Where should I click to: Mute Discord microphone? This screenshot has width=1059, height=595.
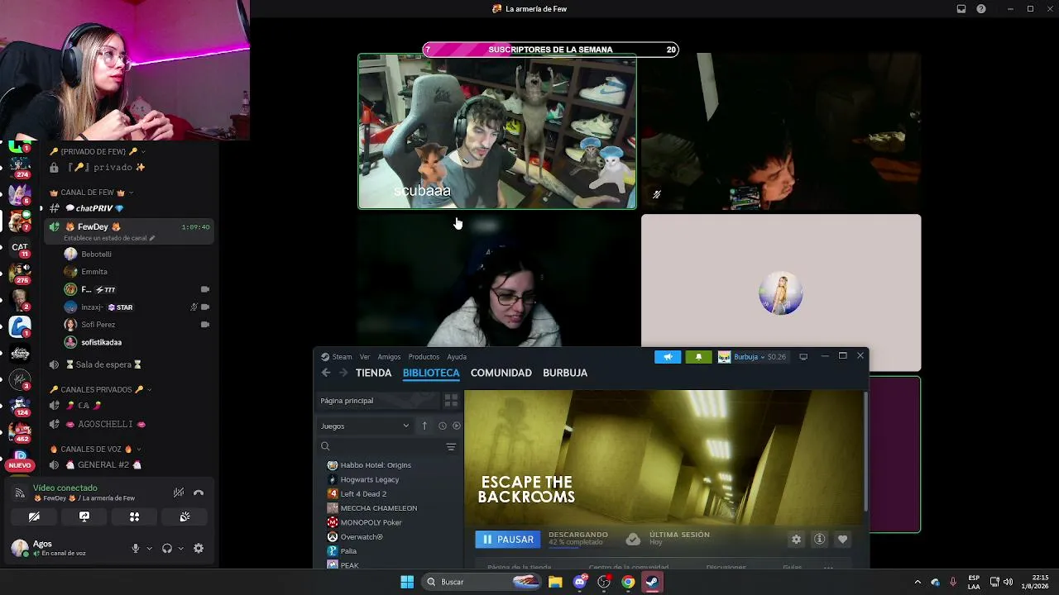click(136, 549)
